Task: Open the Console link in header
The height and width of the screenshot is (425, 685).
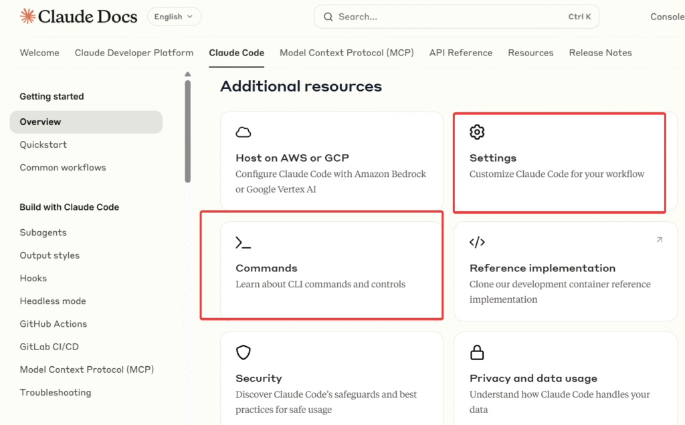Action: click(666, 17)
